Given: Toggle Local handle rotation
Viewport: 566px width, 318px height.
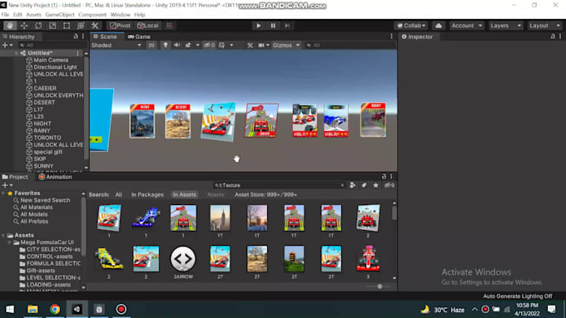Looking at the screenshot, I should coord(148,26).
